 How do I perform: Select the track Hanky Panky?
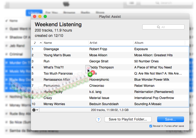coord(53,92)
